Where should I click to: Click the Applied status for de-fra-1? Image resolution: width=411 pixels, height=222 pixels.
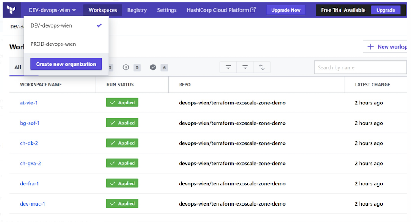(122, 183)
